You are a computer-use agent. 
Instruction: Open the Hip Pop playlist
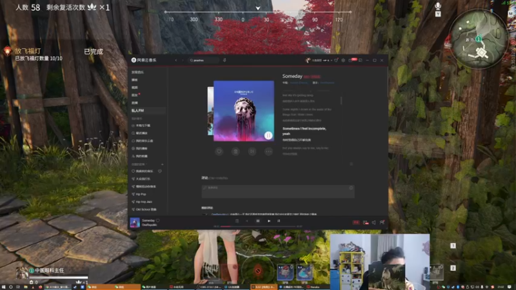click(x=139, y=194)
